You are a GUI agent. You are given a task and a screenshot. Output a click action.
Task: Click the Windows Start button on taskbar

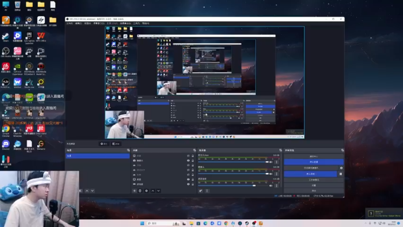pyautogui.click(x=142, y=223)
